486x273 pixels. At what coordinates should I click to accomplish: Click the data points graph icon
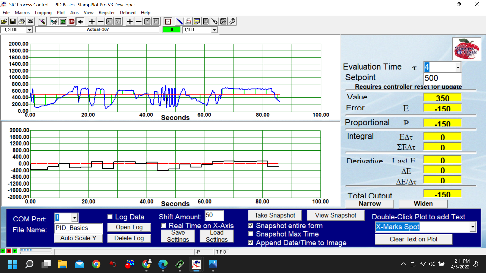pyautogui.click(x=188, y=21)
